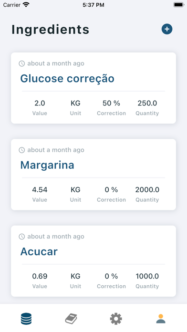Tap the plus icon to add ingredient

point(167,29)
